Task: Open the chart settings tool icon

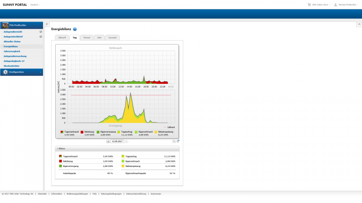Action: coord(174,141)
